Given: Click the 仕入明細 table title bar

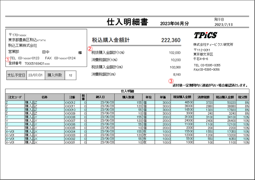Looking at the screenshot, I should pyautogui.click(x=127, y=91).
